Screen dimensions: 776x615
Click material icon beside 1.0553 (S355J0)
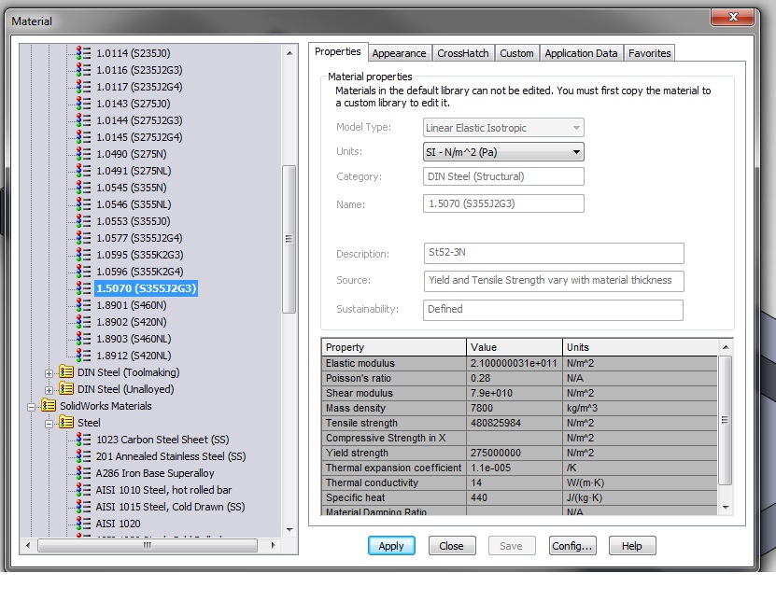(84, 221)
